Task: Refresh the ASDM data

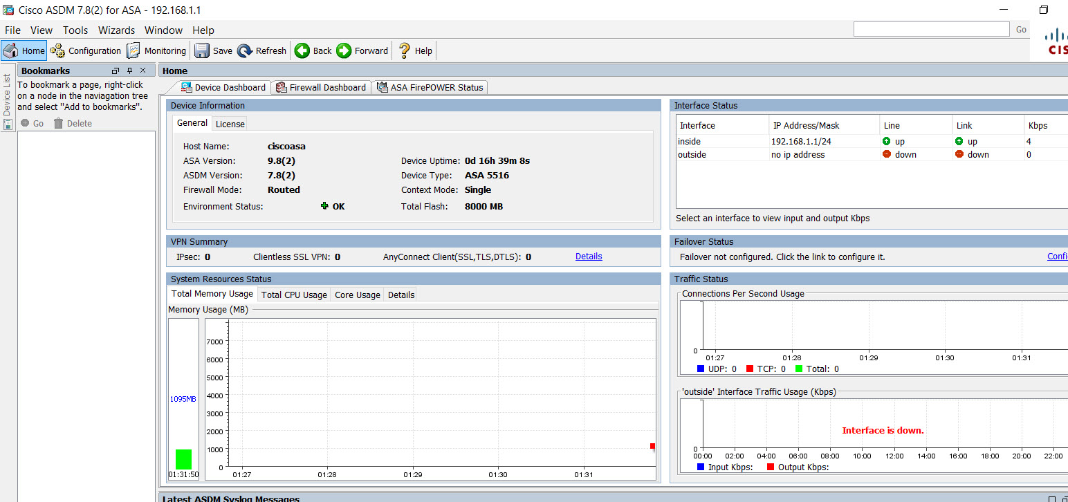Action: (x=261, y=50)
